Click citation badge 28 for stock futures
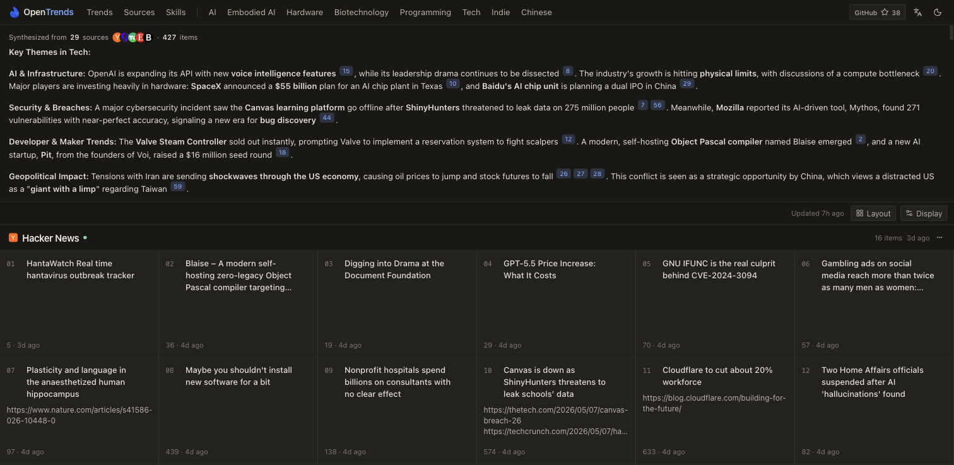This screenshot has width=954, height=465. coord(597,174)
